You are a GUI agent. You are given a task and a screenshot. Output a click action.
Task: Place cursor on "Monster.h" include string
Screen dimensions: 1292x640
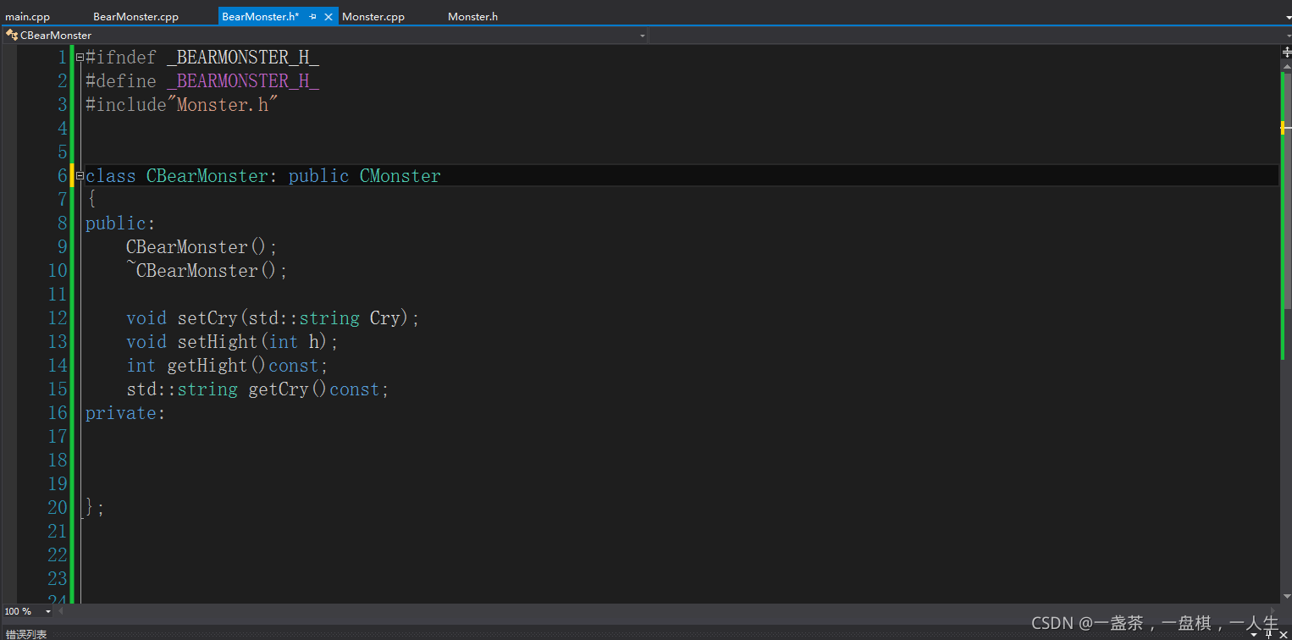pos(224,105)
